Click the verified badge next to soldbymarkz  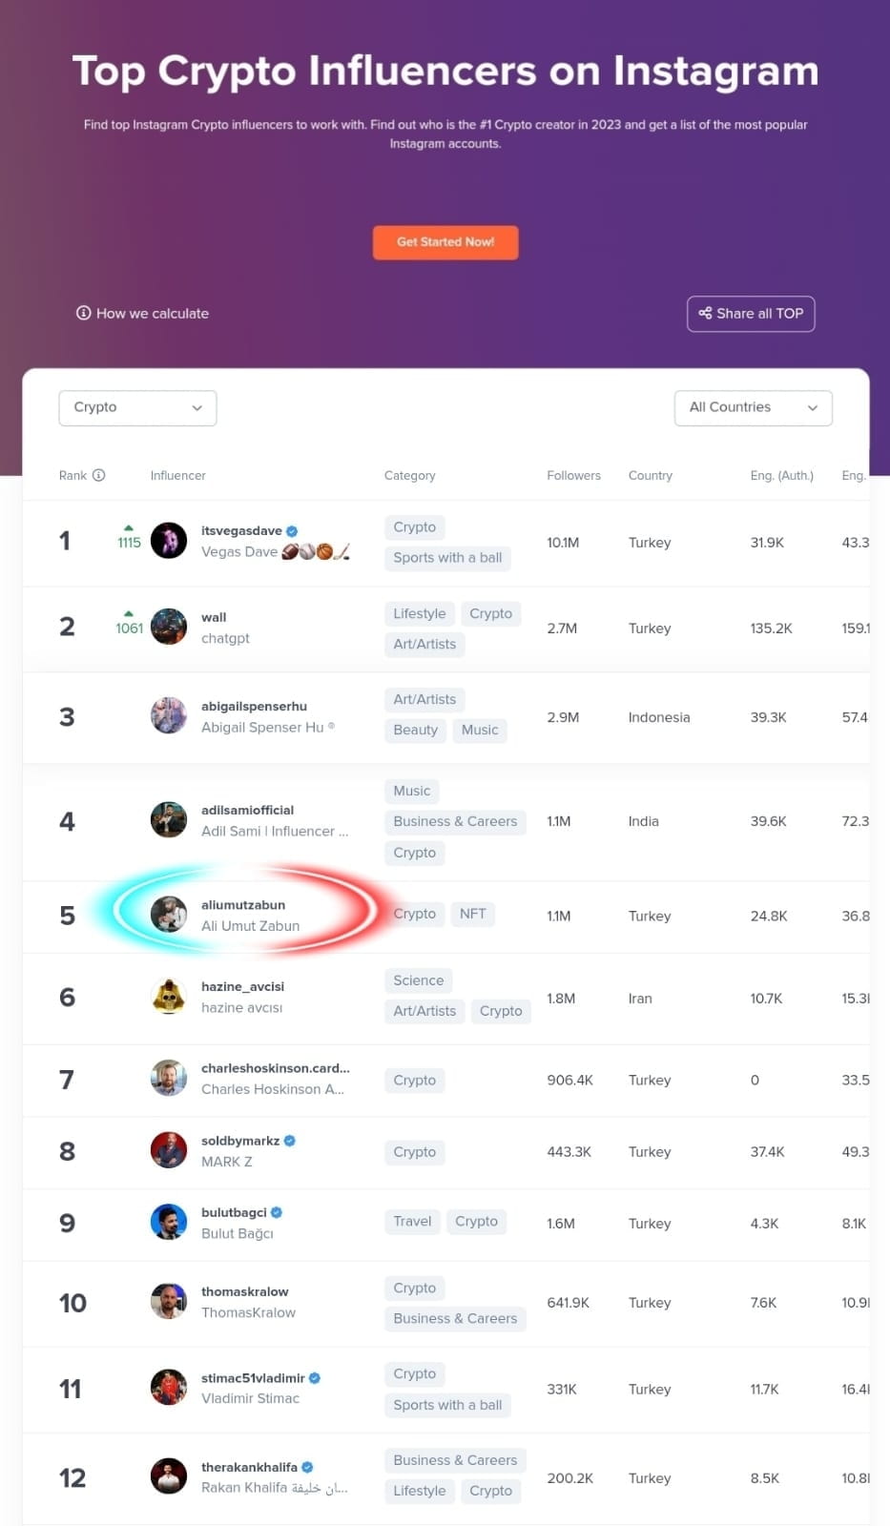point(289,1141)
